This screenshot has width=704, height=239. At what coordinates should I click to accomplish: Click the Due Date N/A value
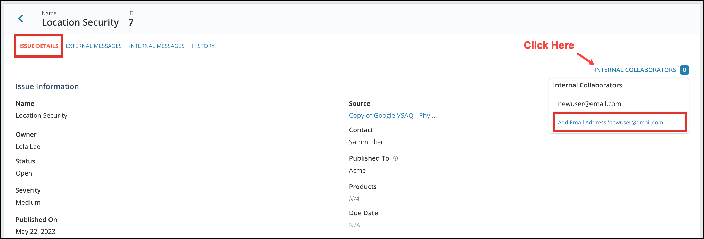point(355,225)
